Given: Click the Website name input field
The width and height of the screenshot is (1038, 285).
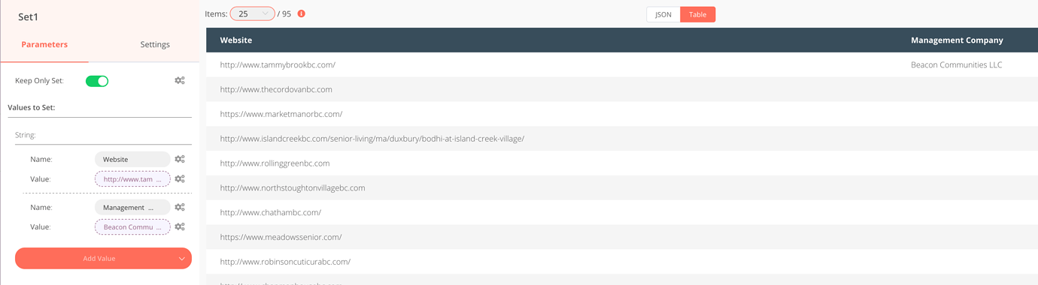Looking at the screenshot, I should click(x=132, y=159).
